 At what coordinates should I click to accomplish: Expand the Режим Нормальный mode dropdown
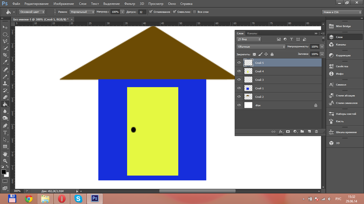point(82,11)
